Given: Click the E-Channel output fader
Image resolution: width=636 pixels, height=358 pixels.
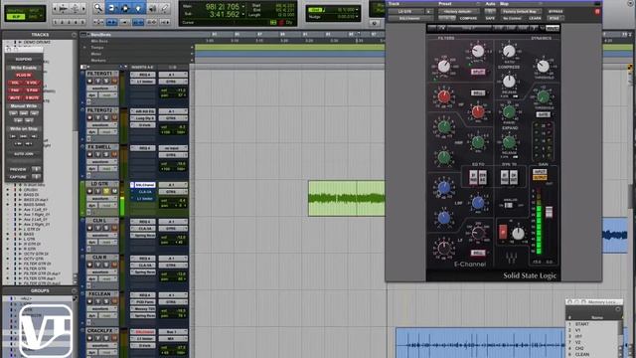Looking at the screenshot, I should coord(549,212).
